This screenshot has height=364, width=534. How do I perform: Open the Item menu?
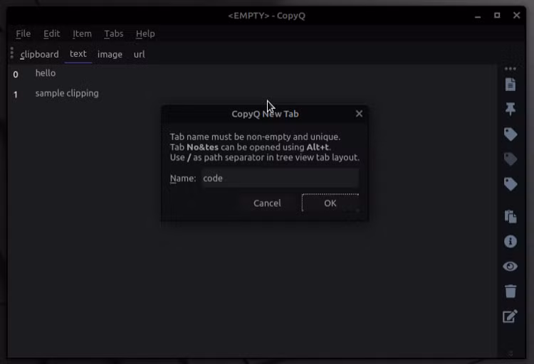pos(82,33)
